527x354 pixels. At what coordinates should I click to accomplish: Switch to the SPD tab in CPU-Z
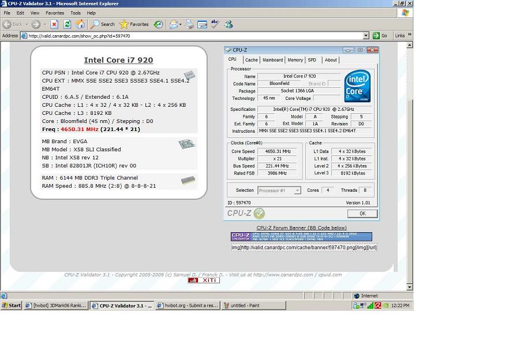(x=312, y=60)
